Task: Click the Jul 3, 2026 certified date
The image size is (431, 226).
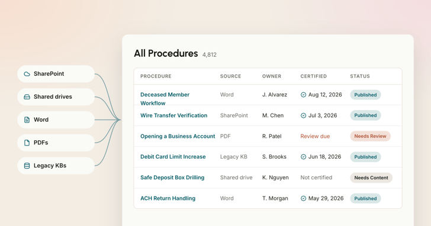Action: click(323, 115)
